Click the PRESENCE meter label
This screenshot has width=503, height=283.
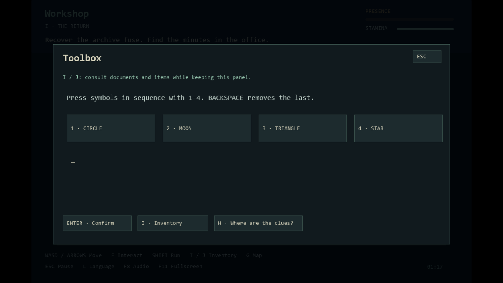coord(378,12)
